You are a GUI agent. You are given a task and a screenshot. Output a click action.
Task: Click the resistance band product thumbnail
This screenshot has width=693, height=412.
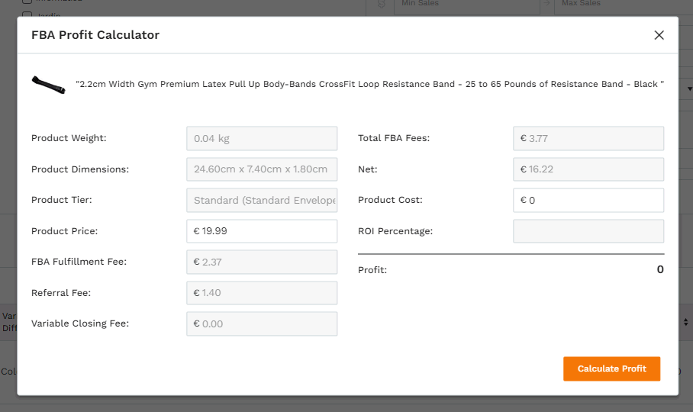(49, 85)
